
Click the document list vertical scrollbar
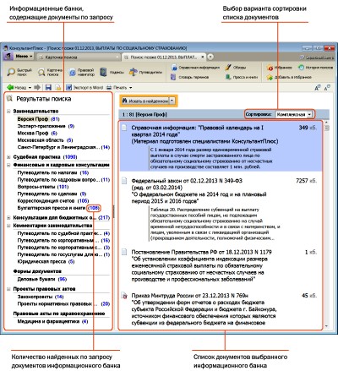click(x=326, y=225)
